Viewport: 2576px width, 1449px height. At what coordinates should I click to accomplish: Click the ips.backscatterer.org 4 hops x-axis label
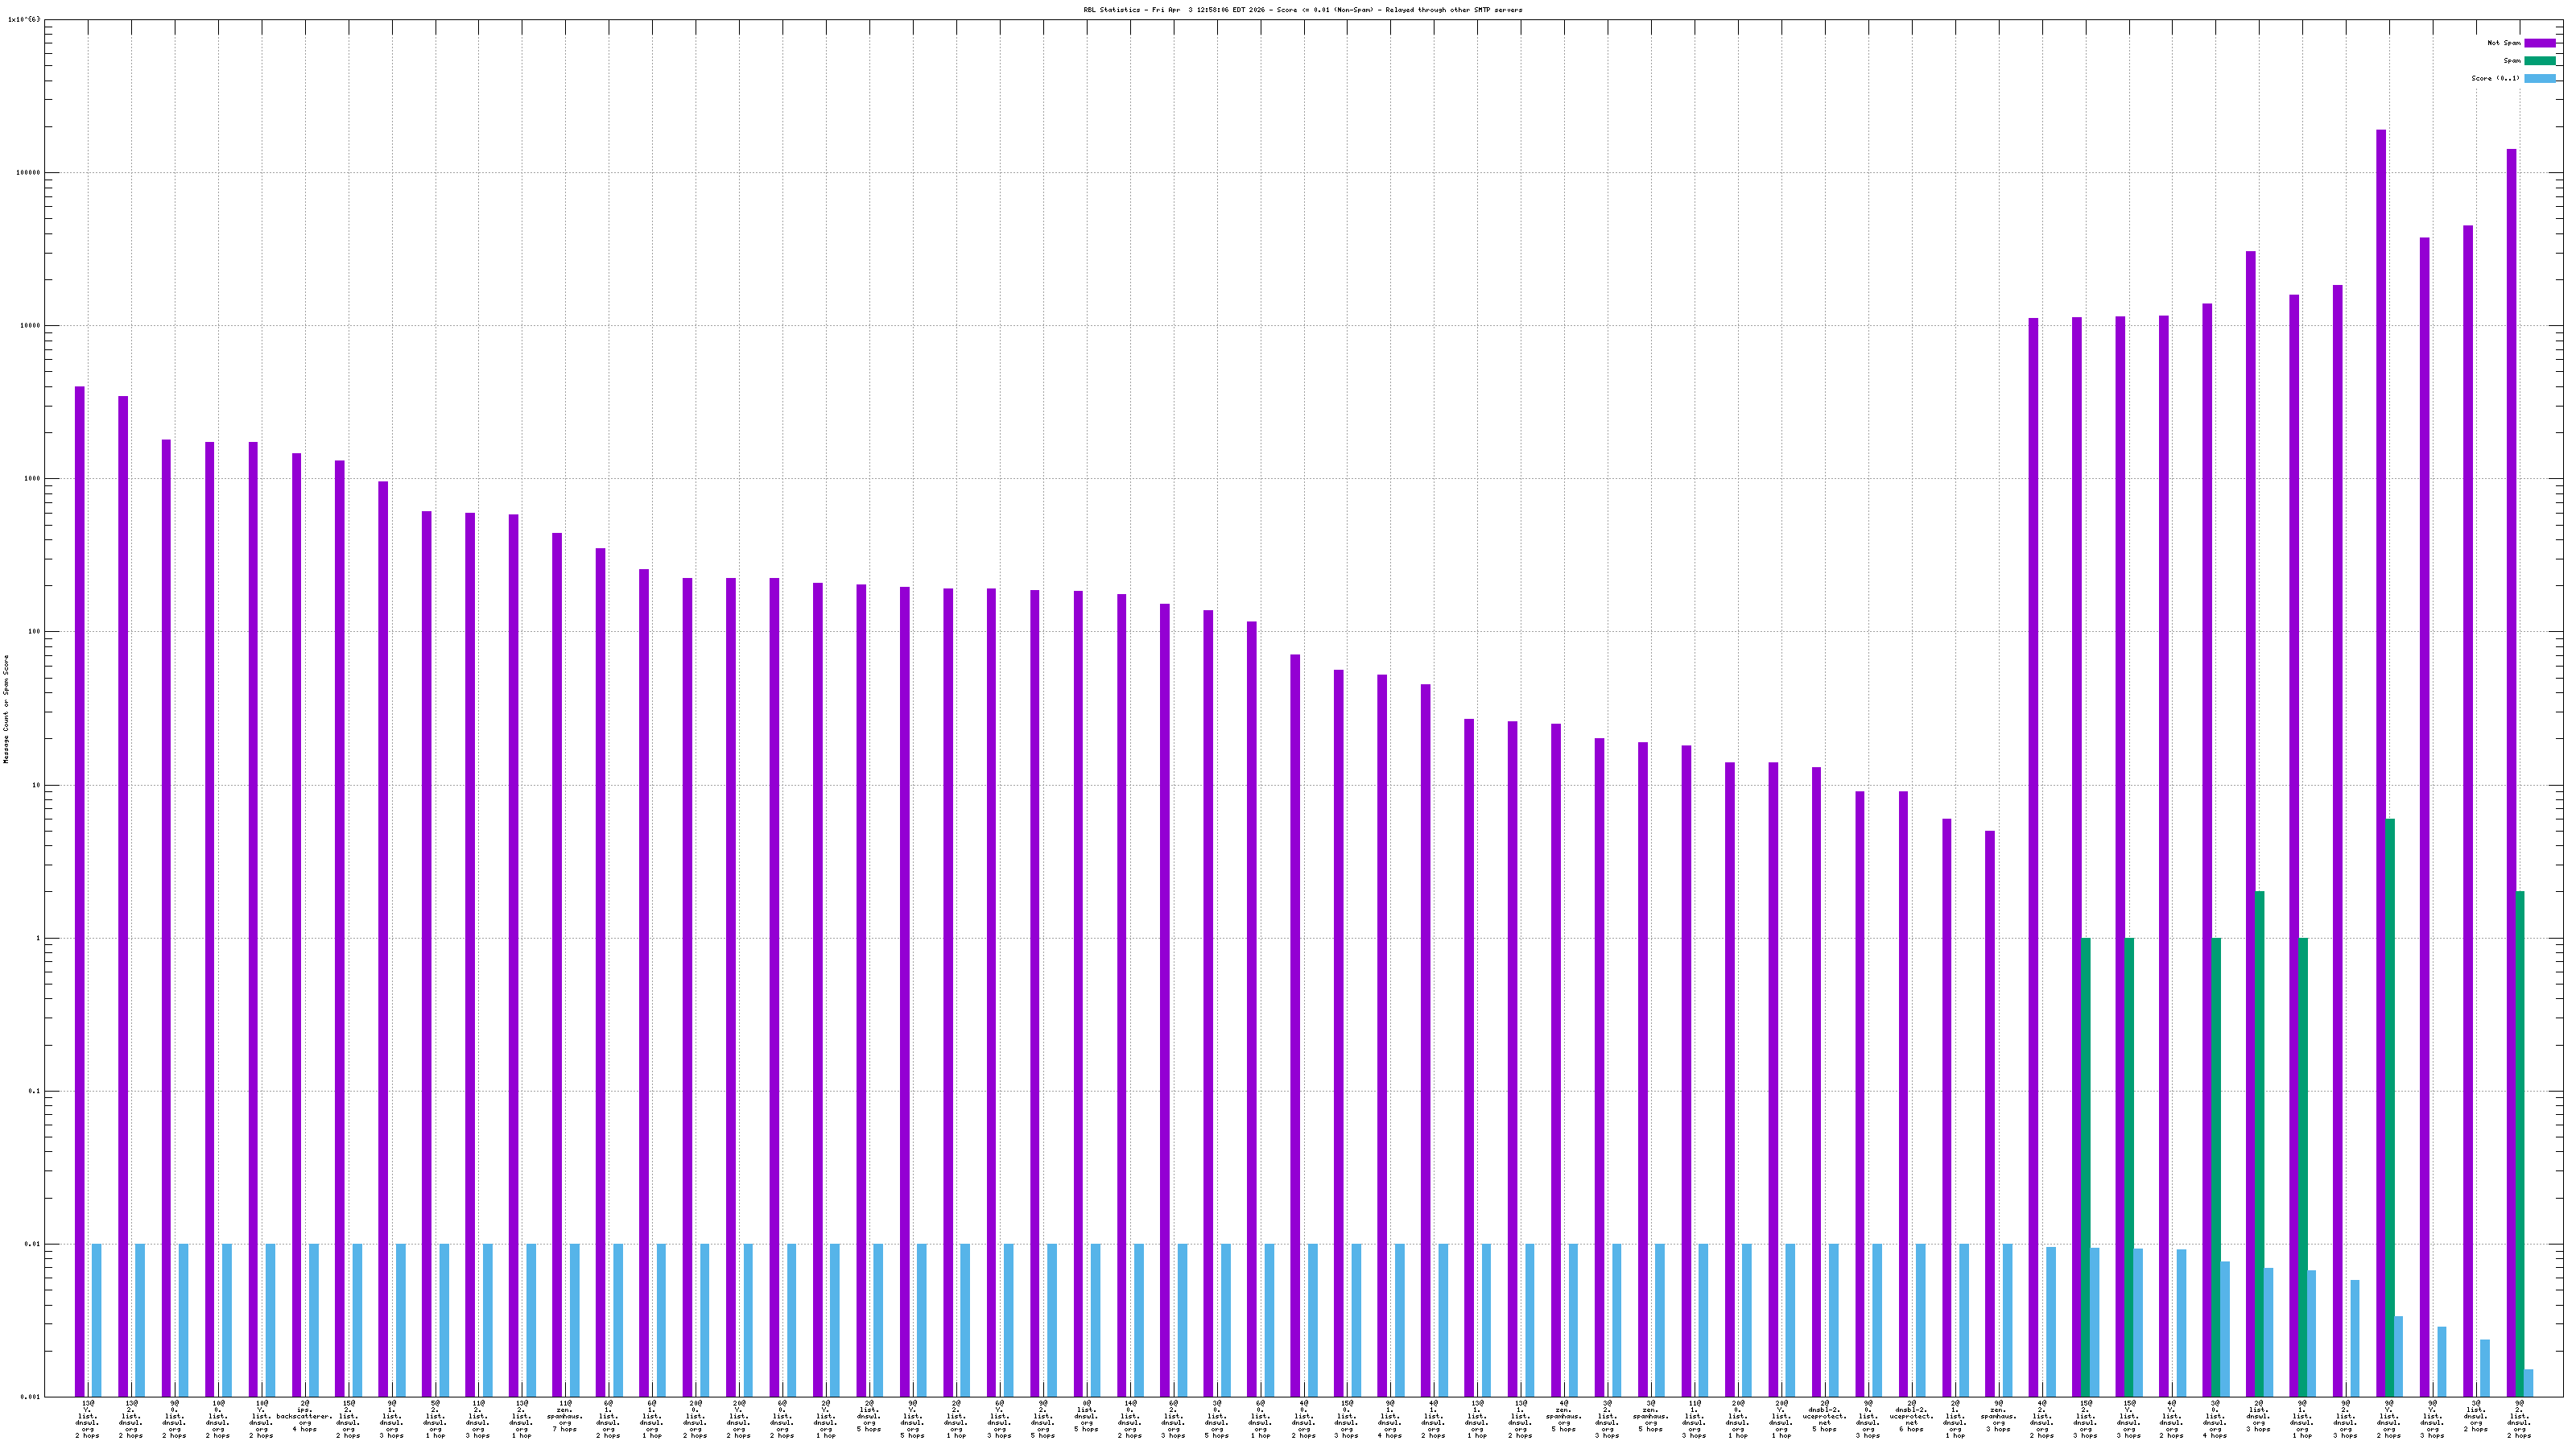(304, 1418)
